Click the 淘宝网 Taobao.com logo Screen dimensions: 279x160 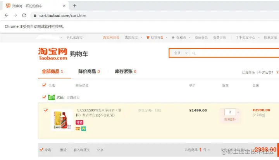tap(52, 54)
